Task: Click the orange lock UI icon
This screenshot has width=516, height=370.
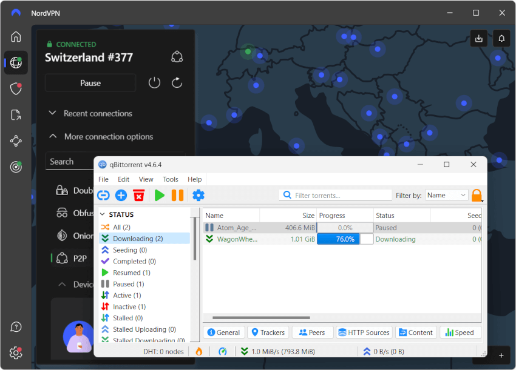Action: pyautogui.click(x=477, y=196)
